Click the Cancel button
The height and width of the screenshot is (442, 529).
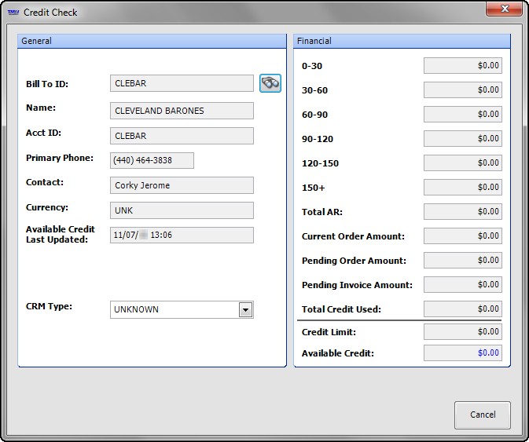482,415
